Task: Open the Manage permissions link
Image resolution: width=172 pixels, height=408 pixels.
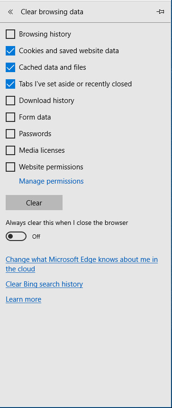Action: [51, 181]
